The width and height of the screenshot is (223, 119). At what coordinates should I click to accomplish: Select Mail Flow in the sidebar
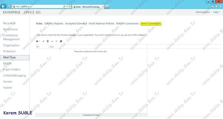(x=15, y=58)
